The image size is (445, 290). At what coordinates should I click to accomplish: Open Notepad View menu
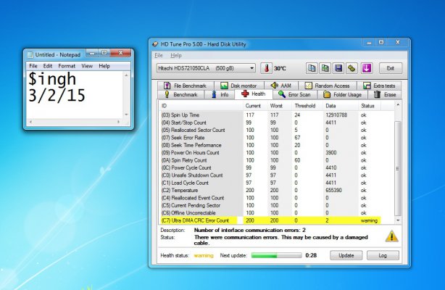(x=87, y=66)
